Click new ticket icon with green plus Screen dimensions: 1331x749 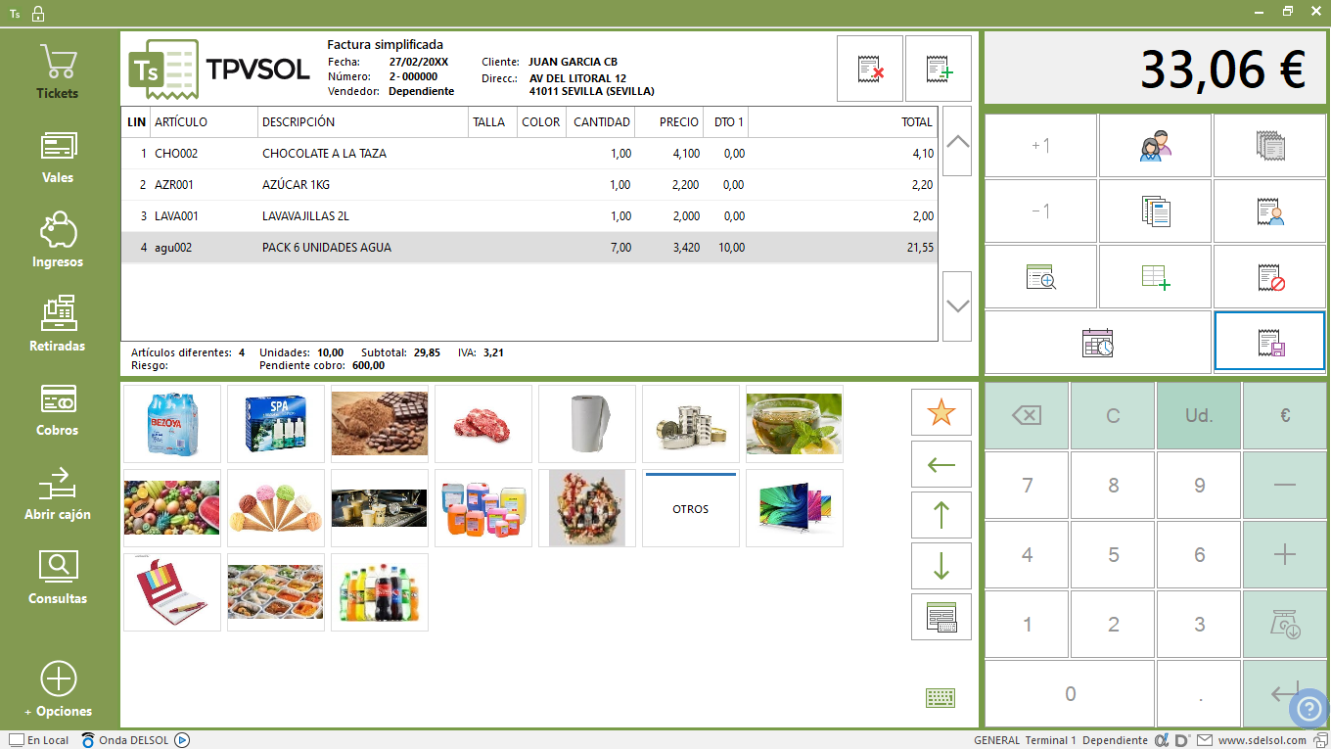click(939, 69)
